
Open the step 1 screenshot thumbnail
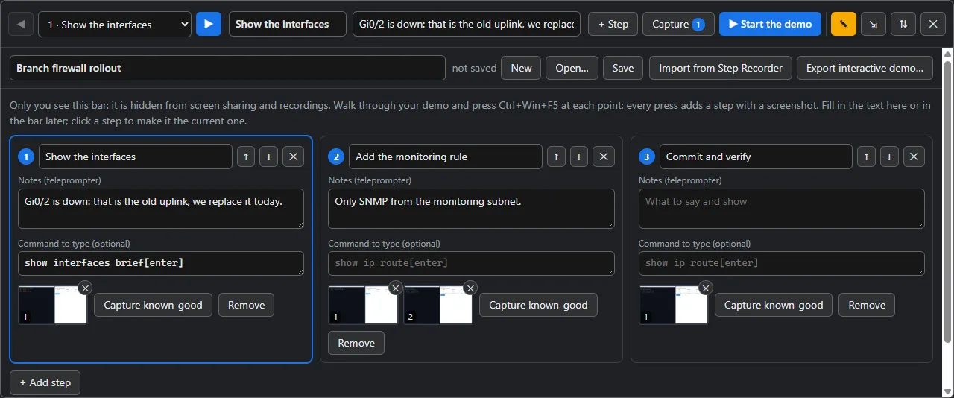pyautogui.click(x=52, y=305)
